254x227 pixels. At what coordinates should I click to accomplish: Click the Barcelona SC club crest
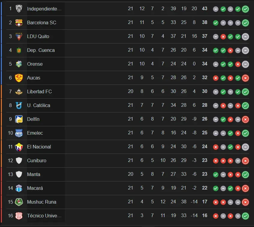pyautogui.click(x=19, y=22)
